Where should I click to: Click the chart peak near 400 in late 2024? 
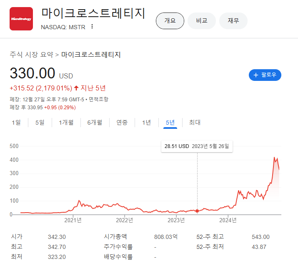(x=274, y=158)
